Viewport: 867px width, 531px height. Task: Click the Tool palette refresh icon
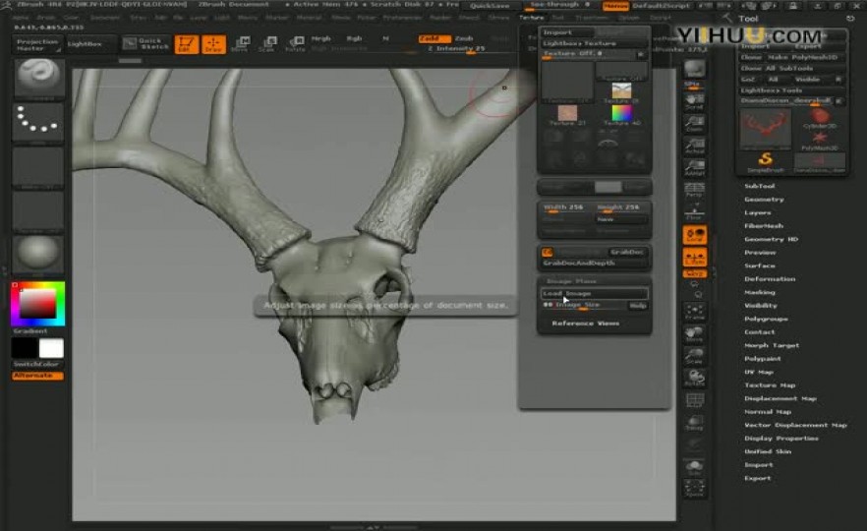pyautogui.click(x=850, y=19)
